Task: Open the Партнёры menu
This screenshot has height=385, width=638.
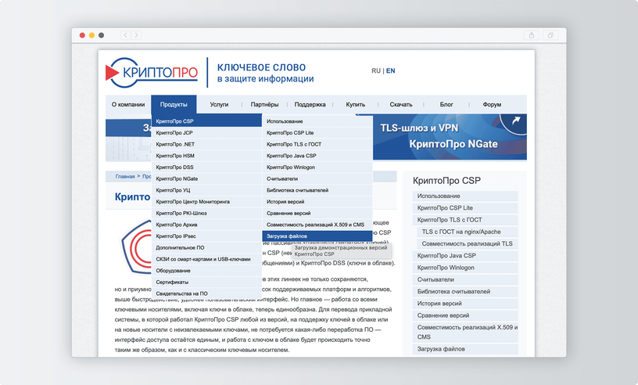Action: pyautogui.click(x=264, y=104)
